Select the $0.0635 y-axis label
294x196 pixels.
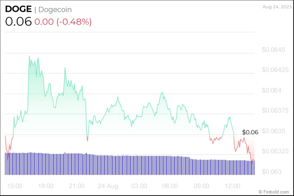pos(273,131)
